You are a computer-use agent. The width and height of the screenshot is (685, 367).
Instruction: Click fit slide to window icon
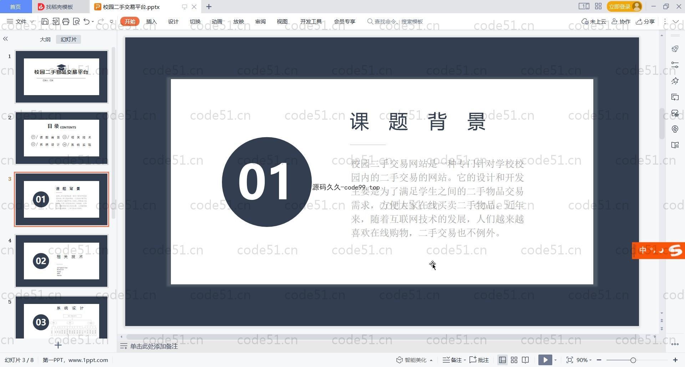click(x=570, y=360)
